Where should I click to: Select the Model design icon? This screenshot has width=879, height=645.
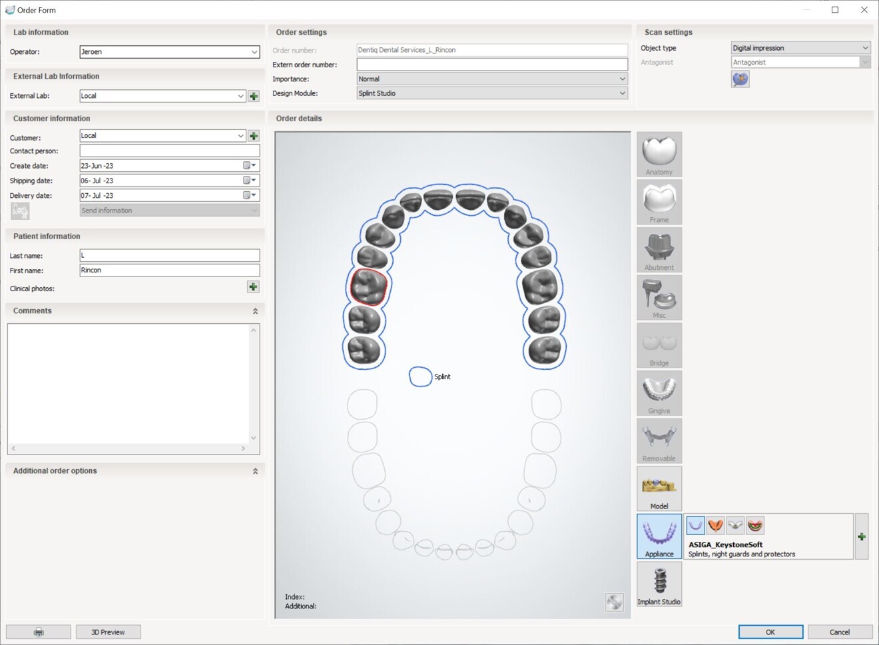point(659,488)
